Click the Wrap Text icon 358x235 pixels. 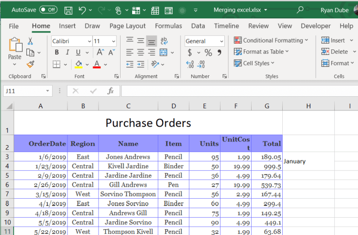tap(164, 40)
